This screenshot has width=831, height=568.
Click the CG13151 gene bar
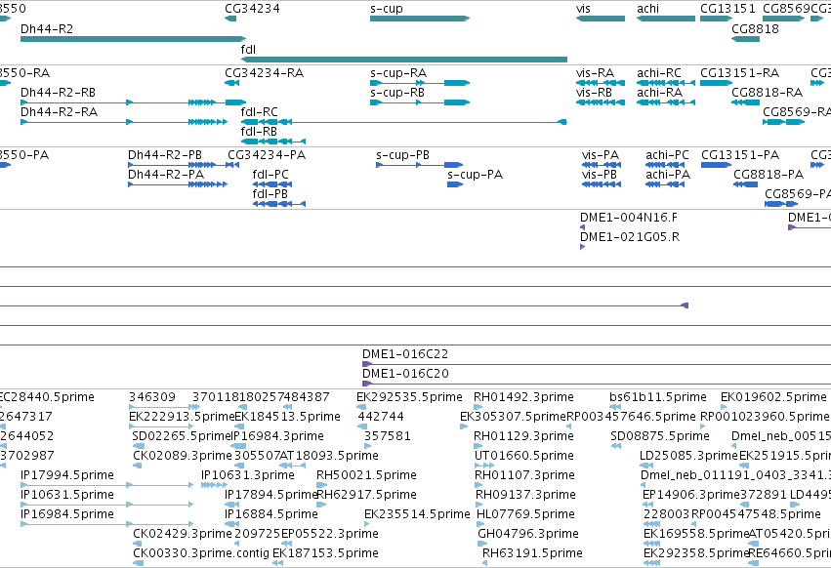pos(716,19)
